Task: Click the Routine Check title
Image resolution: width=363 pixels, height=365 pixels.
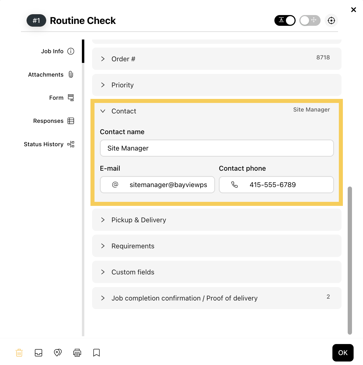Action: click(83, 20)
